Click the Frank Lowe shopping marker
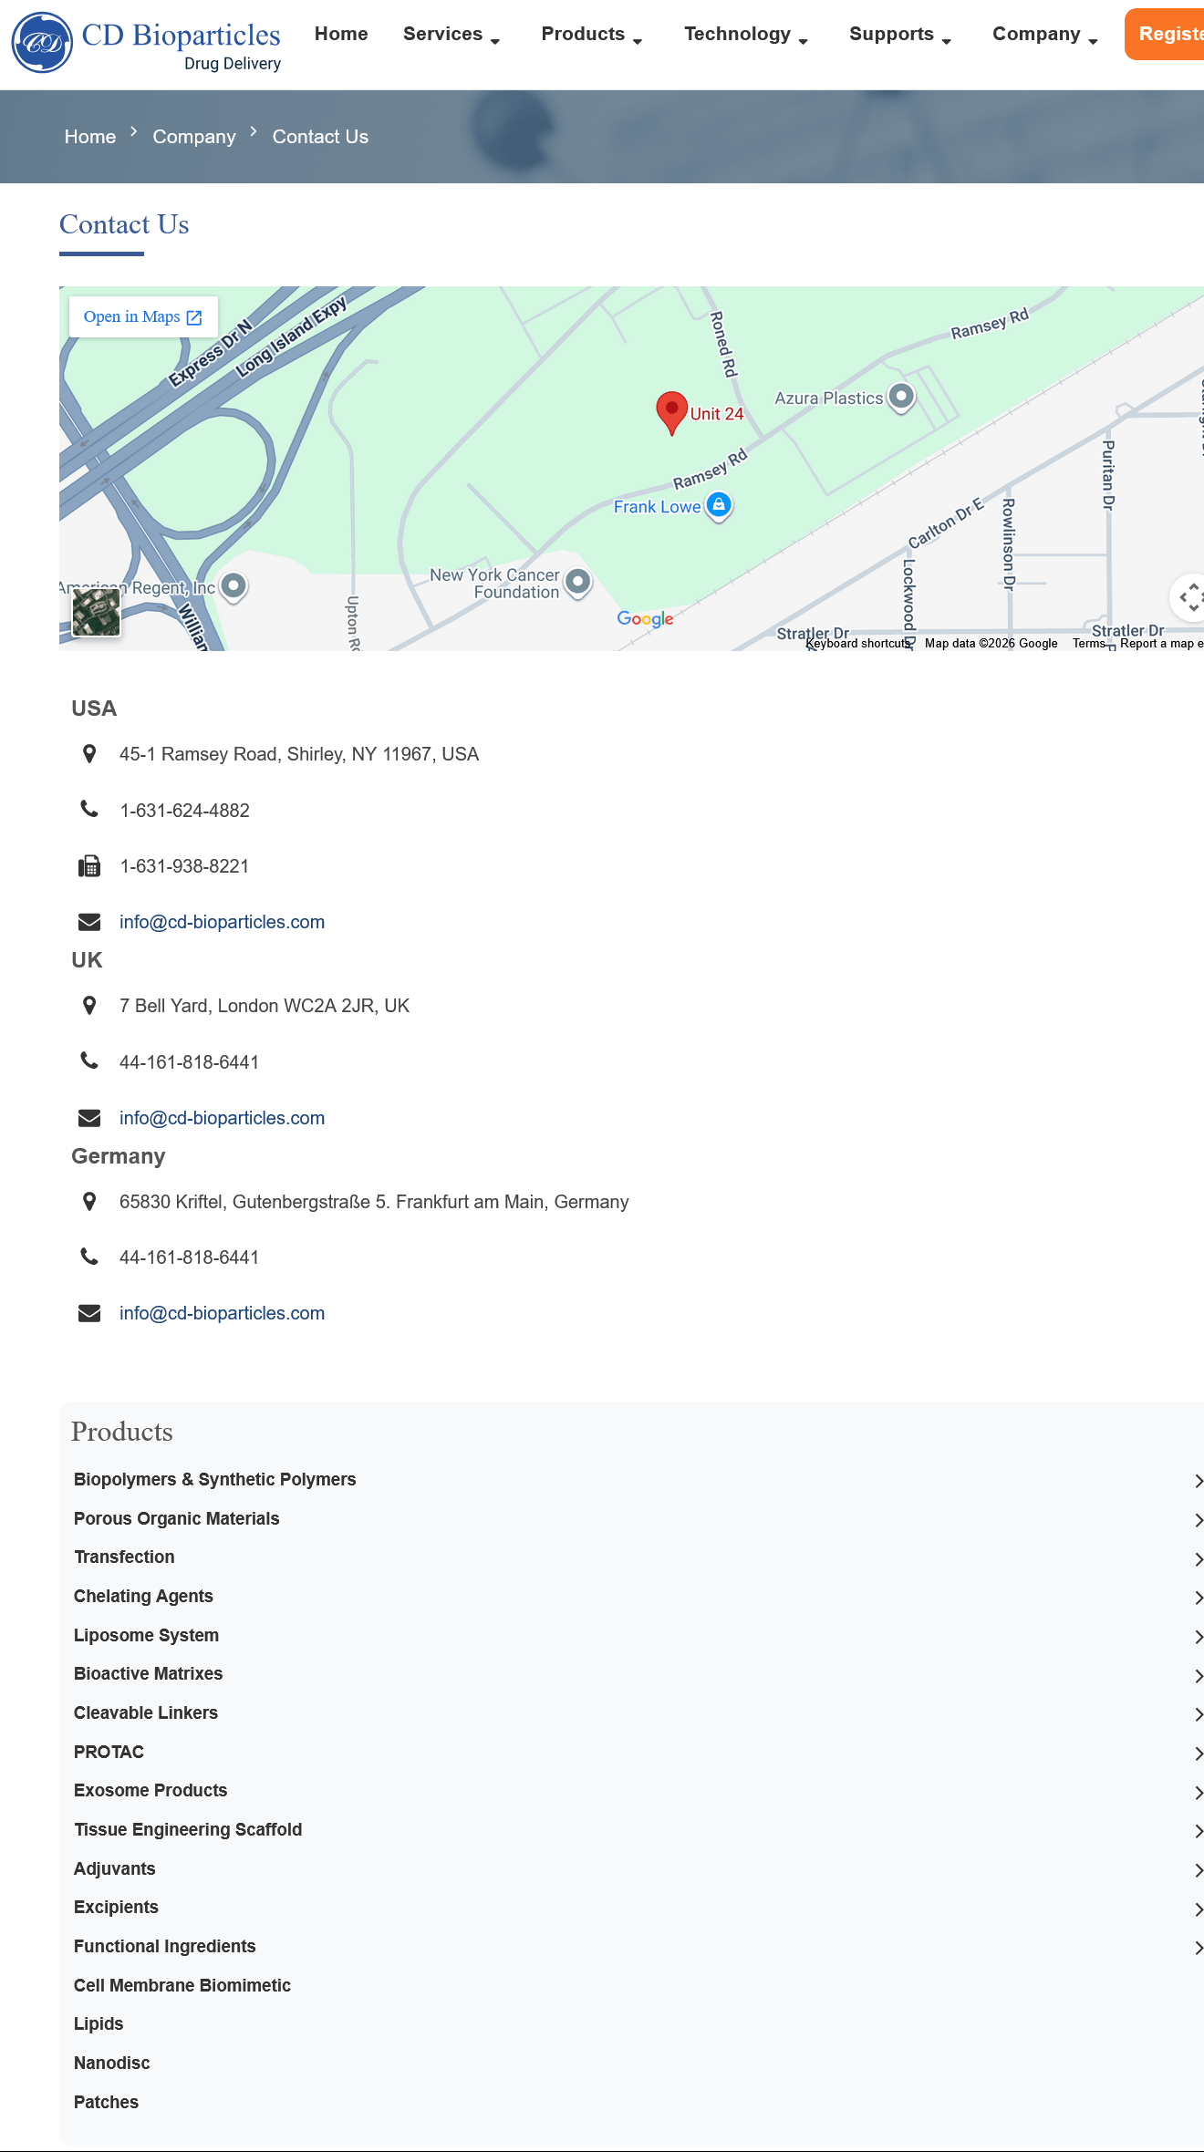This screenshot has height=2152, width=1204. click(x=719, y=505)
